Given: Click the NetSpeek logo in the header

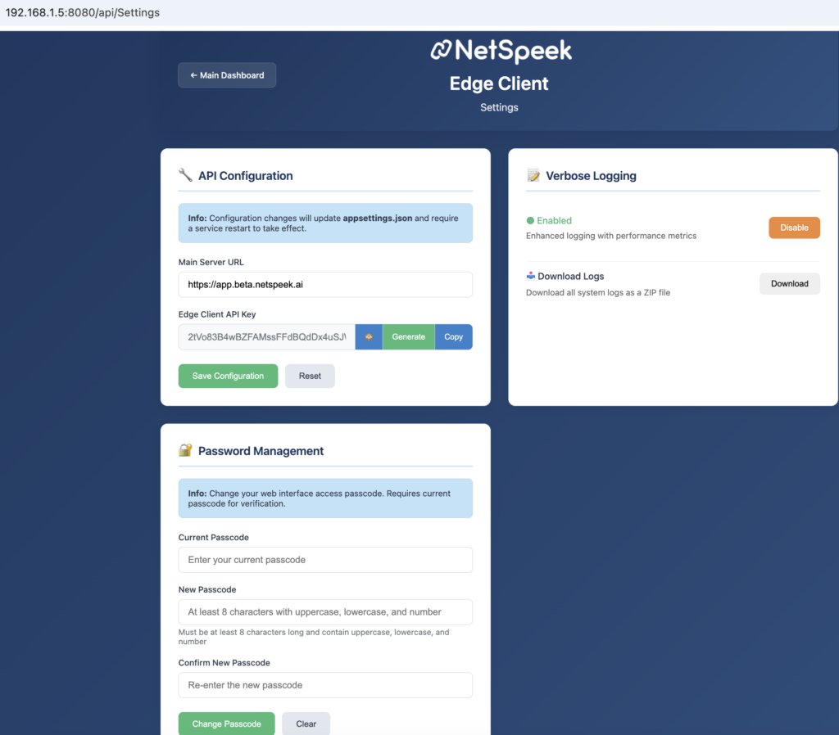Looking at the screenshot, I should pyautogui.click(x=501, y=51).
